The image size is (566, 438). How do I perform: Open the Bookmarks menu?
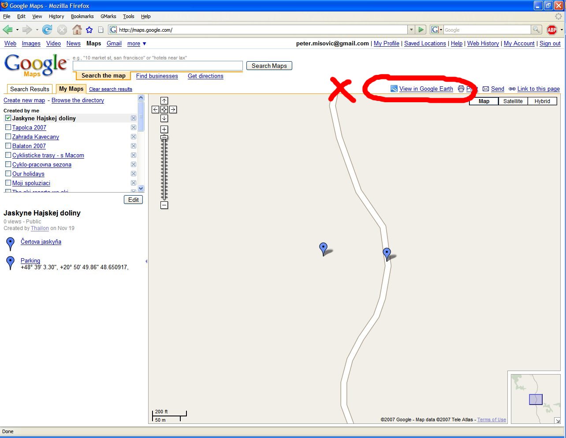pyautogui.click(x=82, y=16)
